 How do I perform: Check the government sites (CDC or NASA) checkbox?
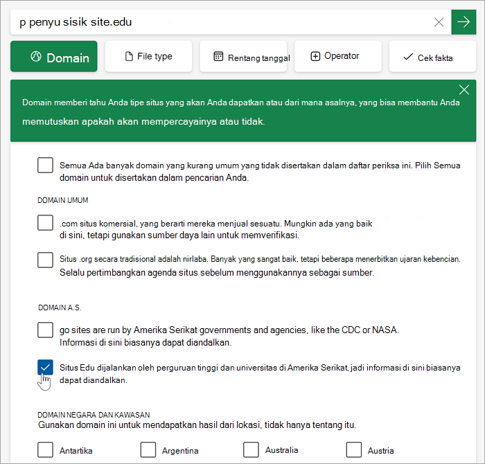pos(45,330)
